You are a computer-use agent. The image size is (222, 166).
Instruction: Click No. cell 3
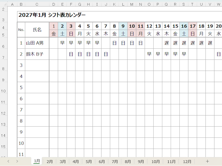click(21, 65)
